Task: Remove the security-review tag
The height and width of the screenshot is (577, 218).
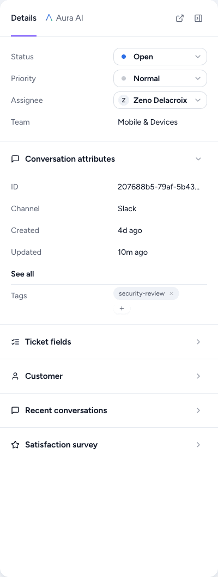Action: pyautogui.click(x=171, y=293)
